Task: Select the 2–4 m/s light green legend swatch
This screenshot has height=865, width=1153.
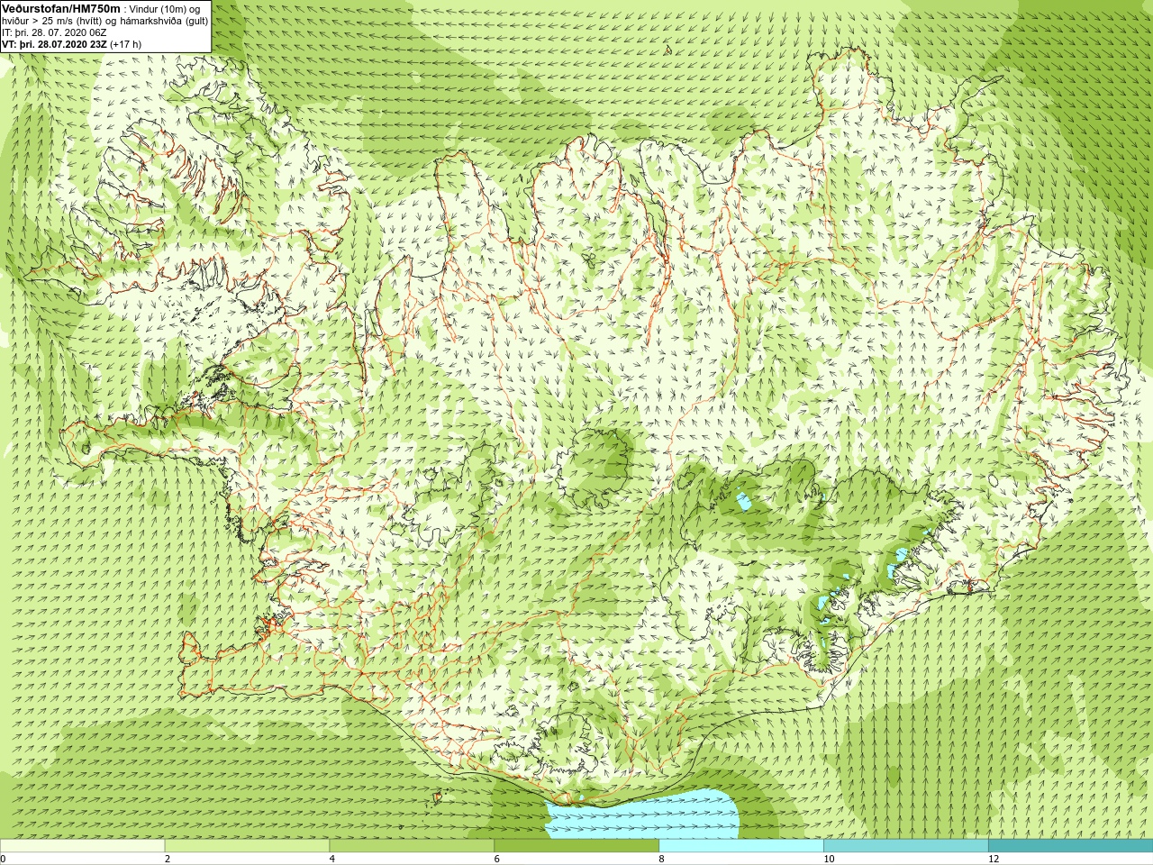Action: pyautogui.click(x=247, y=846)
